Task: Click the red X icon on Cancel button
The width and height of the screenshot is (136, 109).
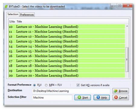Action: click(116, 97)
